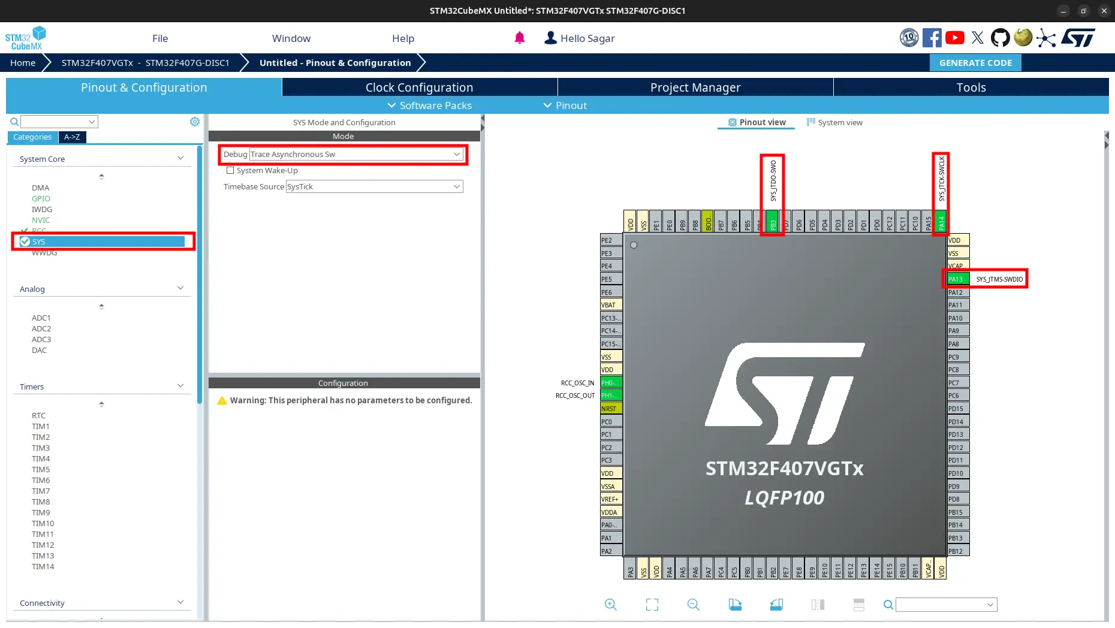Zoom out of the pinout view

tap(694, 605)
